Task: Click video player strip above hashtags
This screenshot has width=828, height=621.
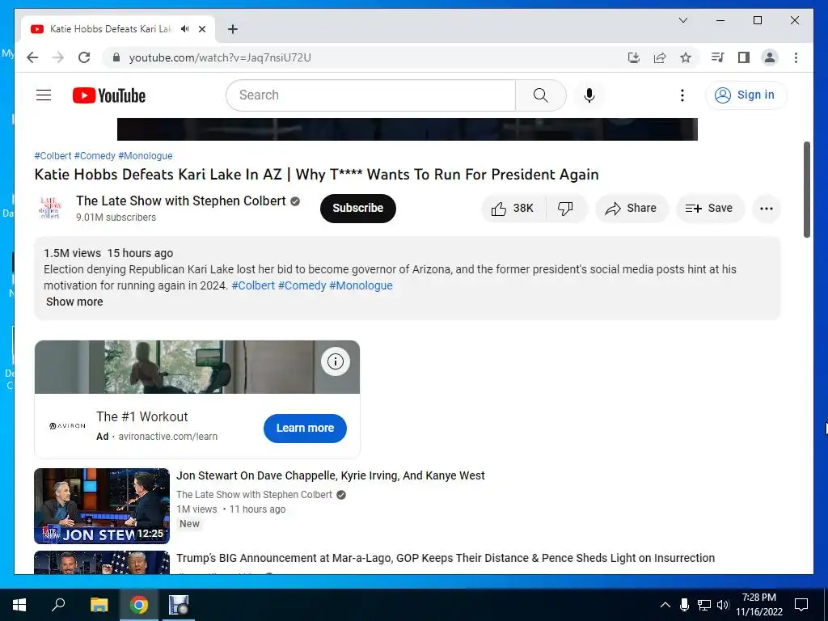Action: point(408,129)
